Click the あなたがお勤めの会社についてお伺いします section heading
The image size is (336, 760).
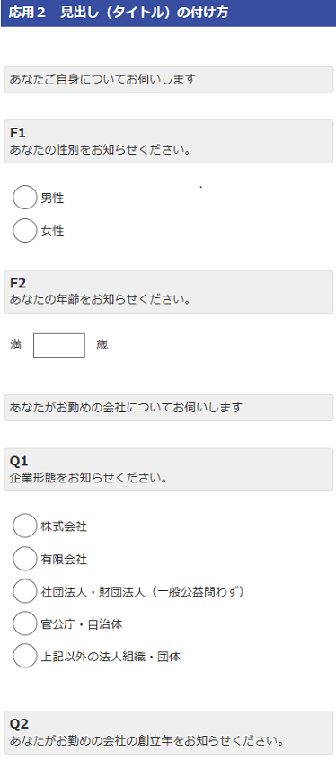[x=169, y=408]
